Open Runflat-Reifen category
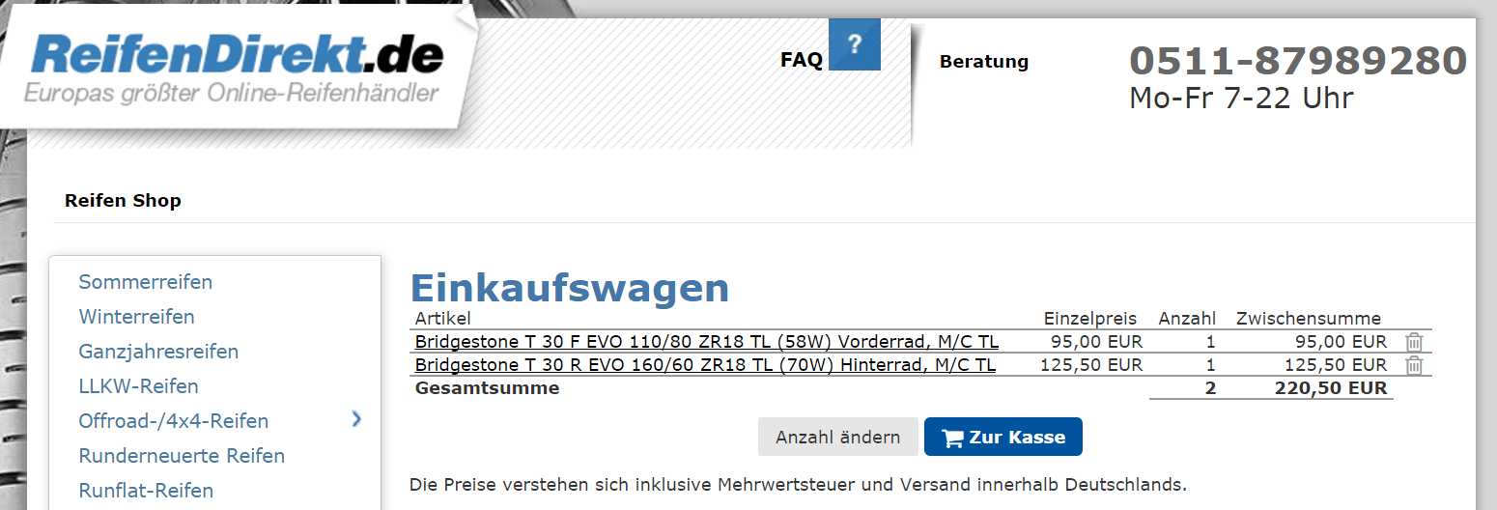Image resolution: width=1497 pixels, height=510 pixels. tap(146, 491)
